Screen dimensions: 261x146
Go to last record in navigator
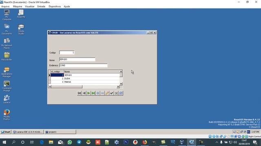93,93
